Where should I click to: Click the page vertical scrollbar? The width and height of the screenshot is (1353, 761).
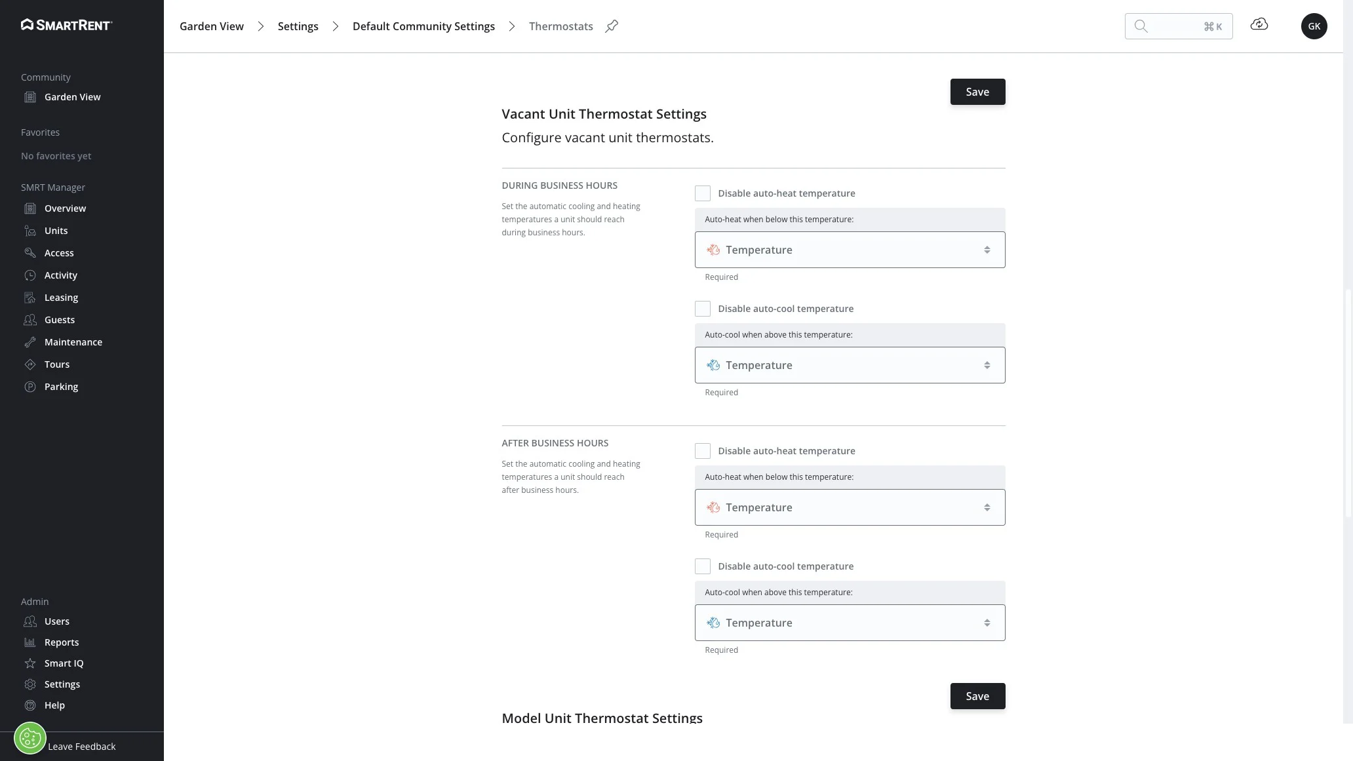point(1348,403)
